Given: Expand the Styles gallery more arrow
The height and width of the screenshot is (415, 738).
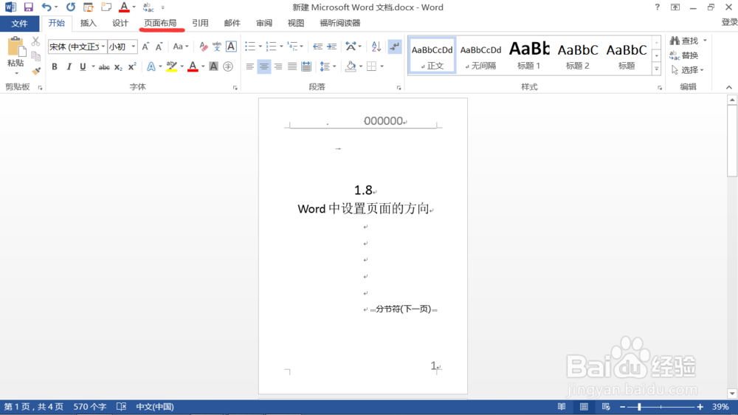Looking at the screenshot, I should [657, 69].
